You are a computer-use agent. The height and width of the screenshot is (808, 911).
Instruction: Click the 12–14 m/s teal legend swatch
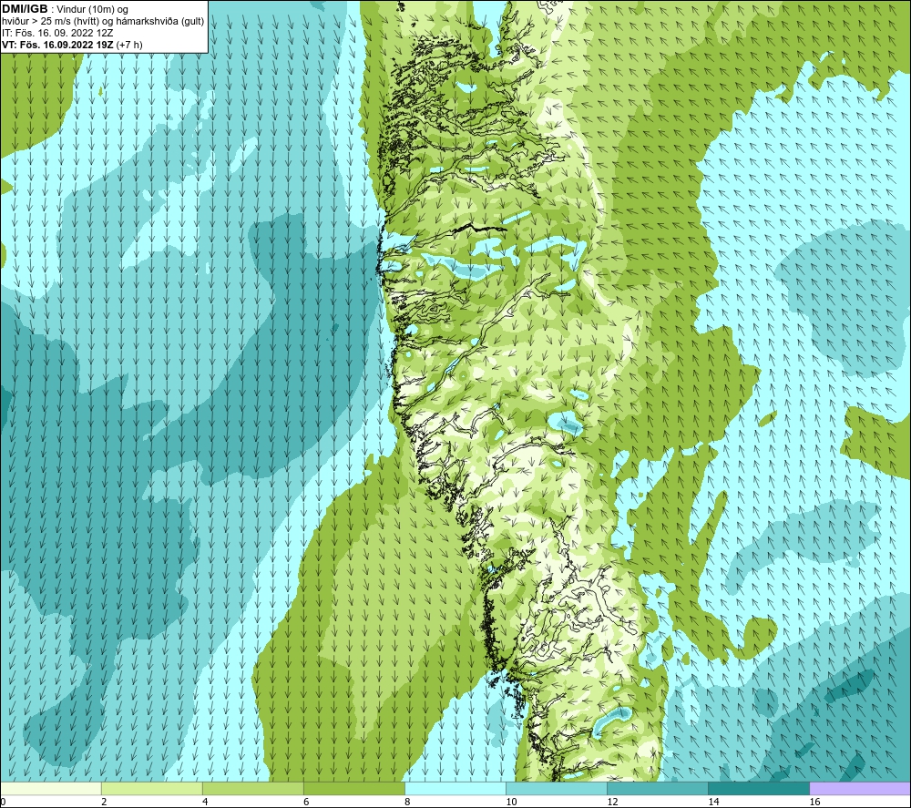(658, 788)
